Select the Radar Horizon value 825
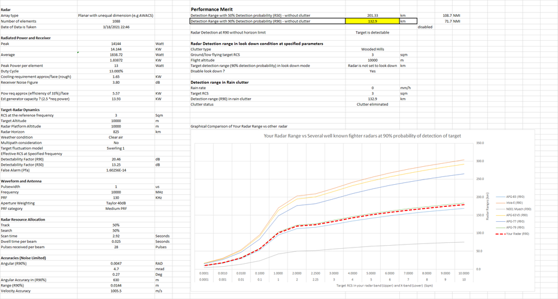The width and height of the screenshot is (558, 299). [116, 132]
